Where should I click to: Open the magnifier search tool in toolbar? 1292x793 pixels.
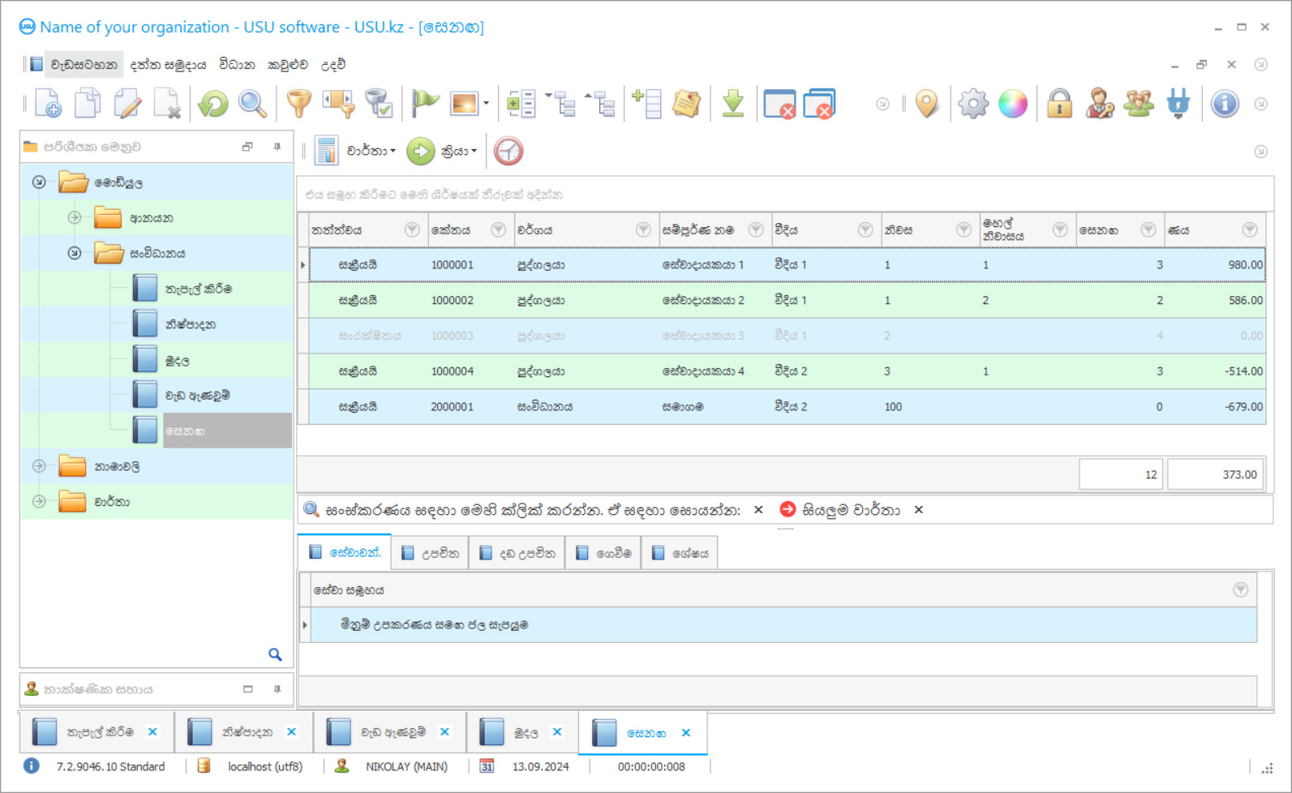click(x=252, y=104)
